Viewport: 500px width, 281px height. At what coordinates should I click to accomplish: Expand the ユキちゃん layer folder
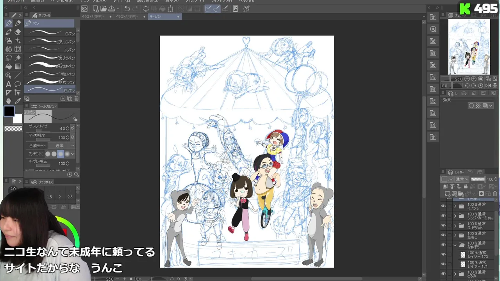pyautogui.click(x=455, y=226)
